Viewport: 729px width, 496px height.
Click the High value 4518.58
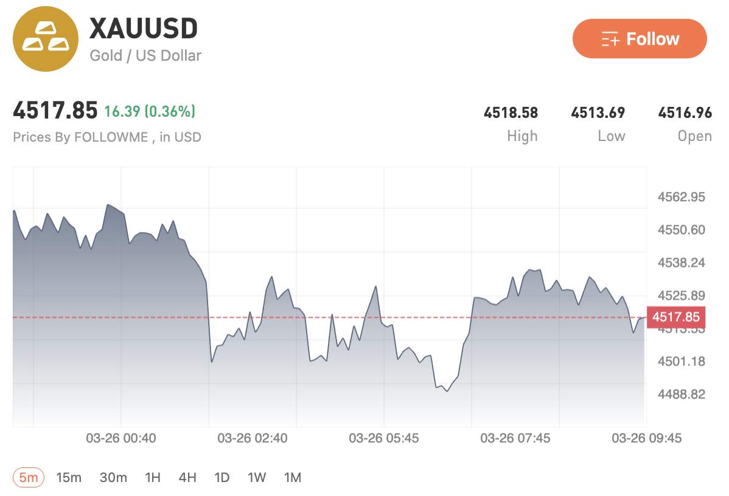pos(511,112)
